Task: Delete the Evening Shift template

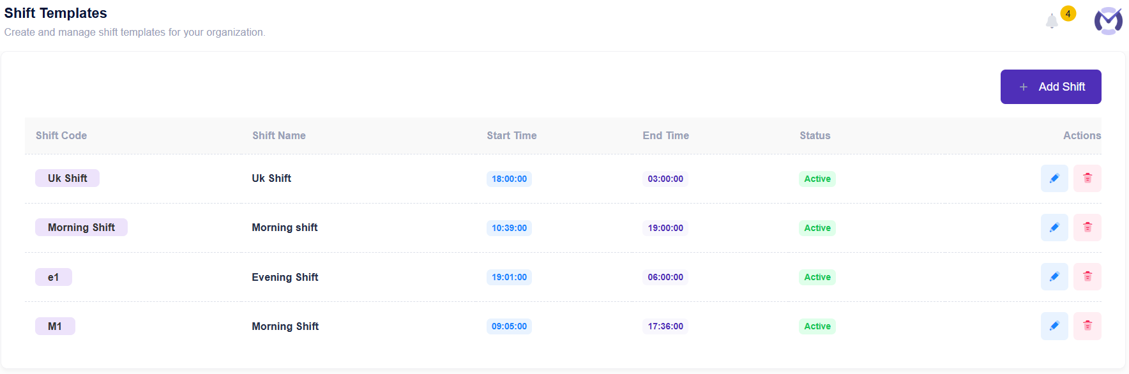Action: 1087,277
